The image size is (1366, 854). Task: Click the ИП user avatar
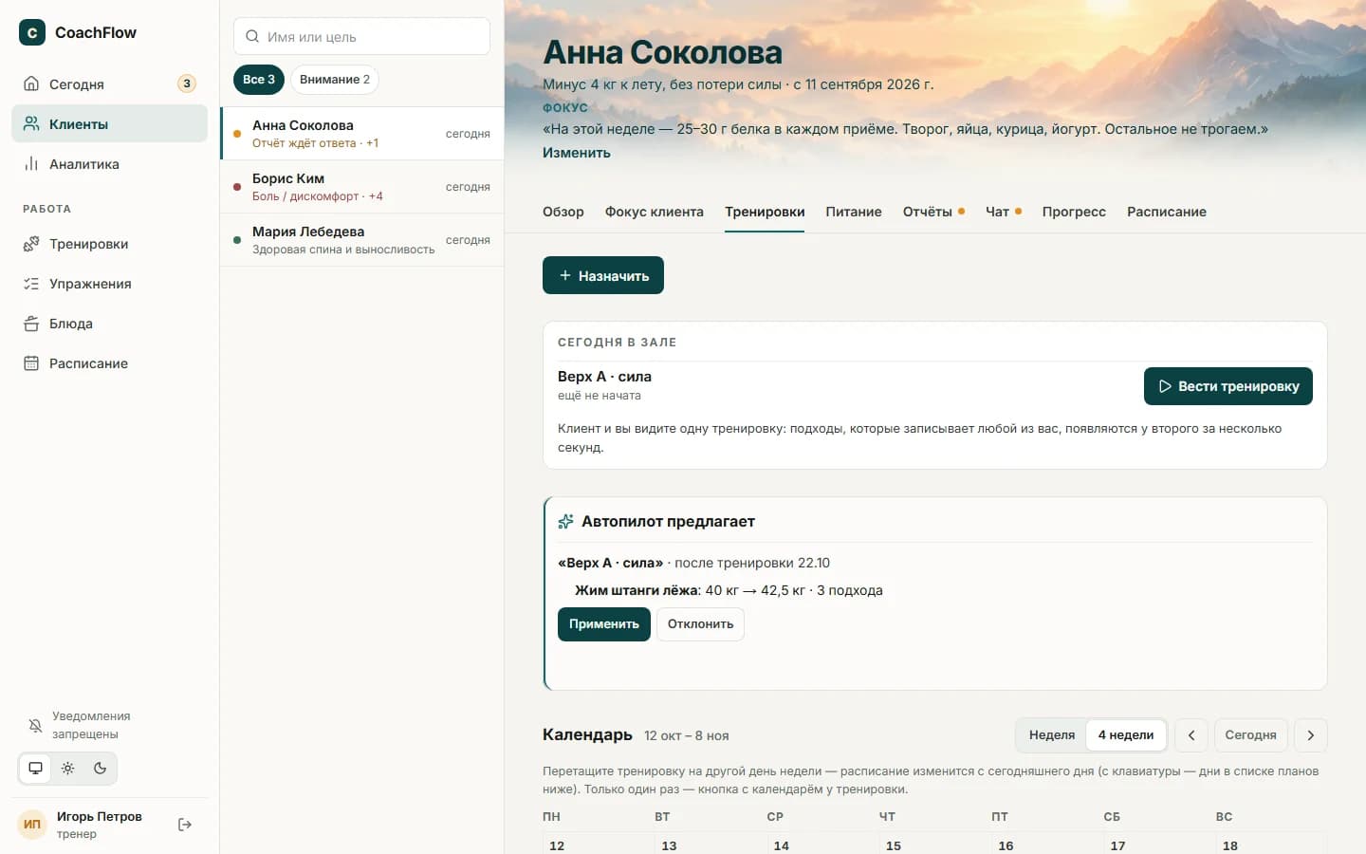[32, 824]
